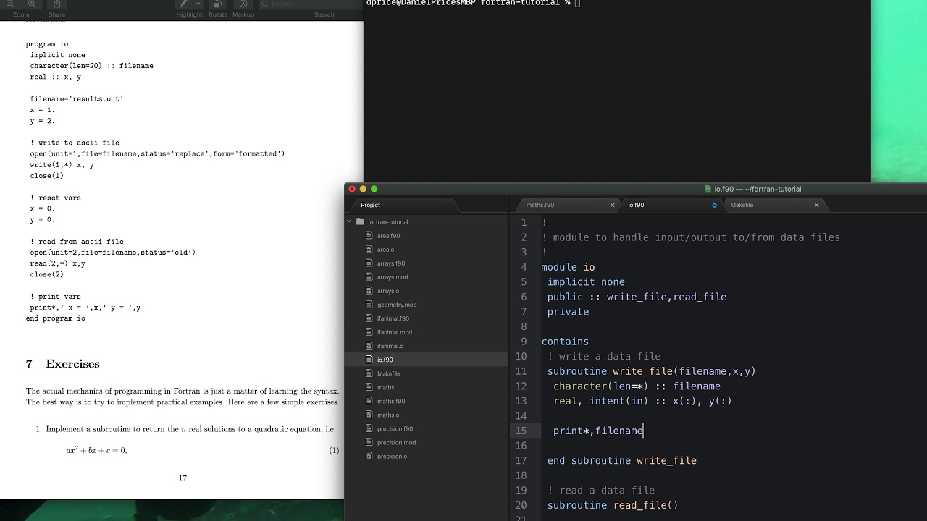The width and height of the screenshot is (927, 521).
Task: Open precision.f90 from the project tree
Action: click(395, 428)
